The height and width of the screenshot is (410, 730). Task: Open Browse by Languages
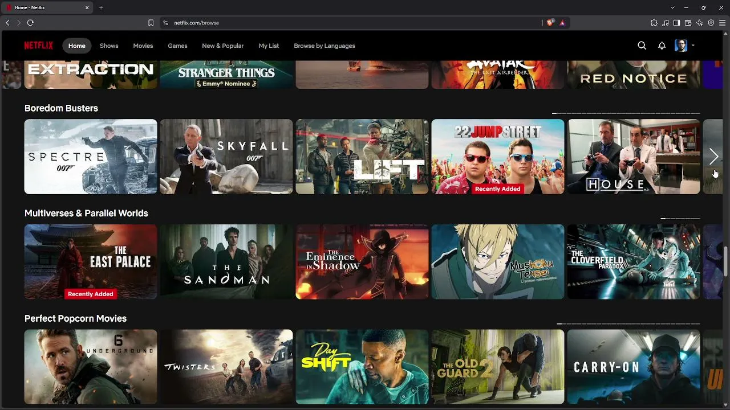(x=325, y=46)
